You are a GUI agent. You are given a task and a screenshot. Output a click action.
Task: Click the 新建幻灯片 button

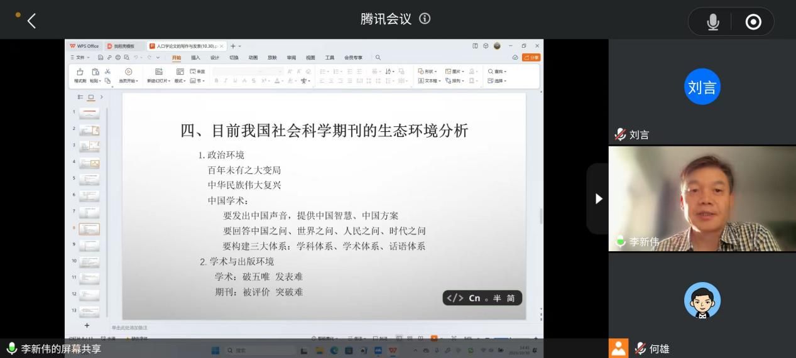pos(158,76)
